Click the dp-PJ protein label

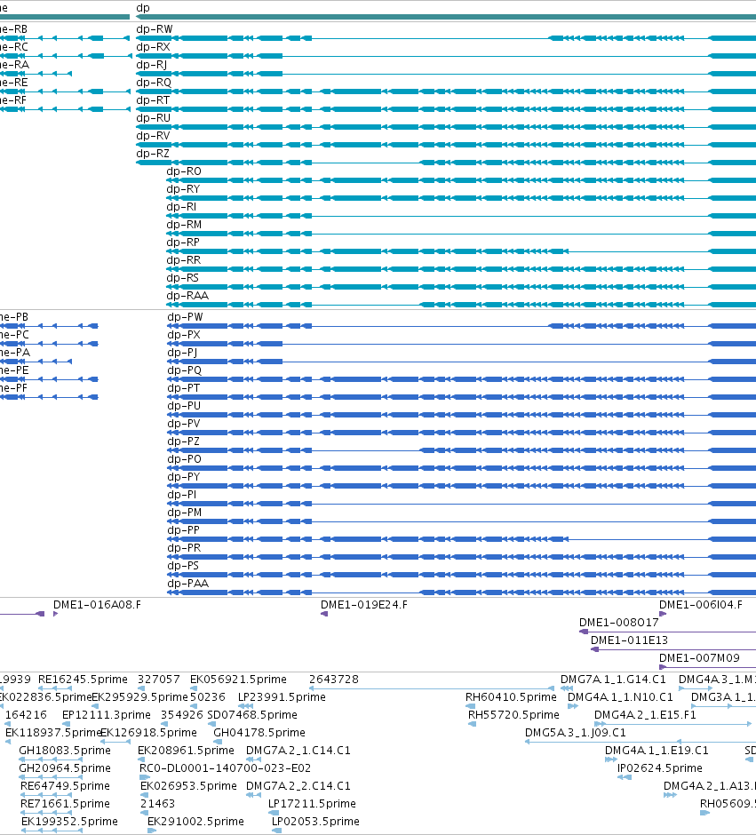(183, 352)
